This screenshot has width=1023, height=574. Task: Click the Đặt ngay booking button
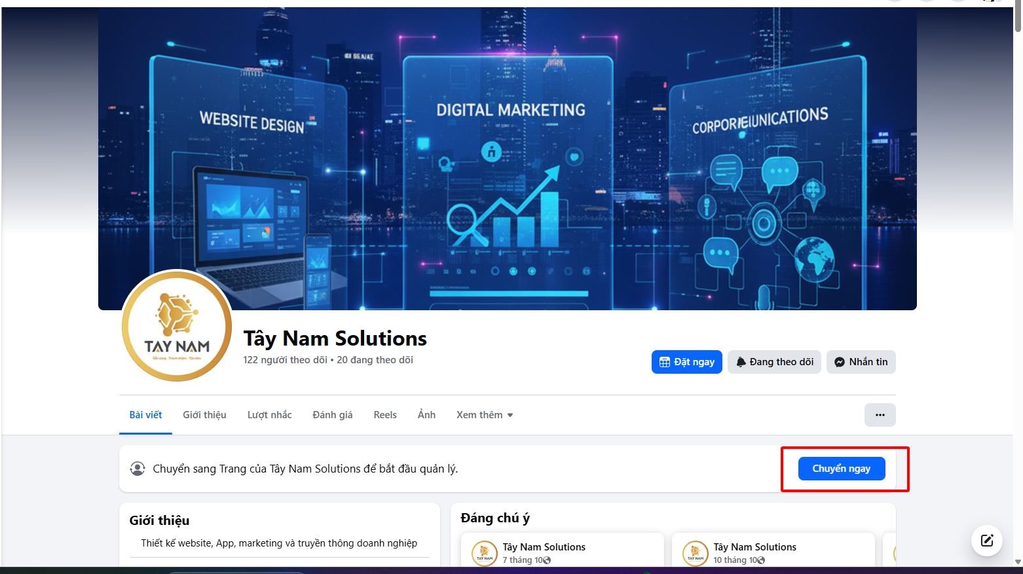[x=686, y=362]
